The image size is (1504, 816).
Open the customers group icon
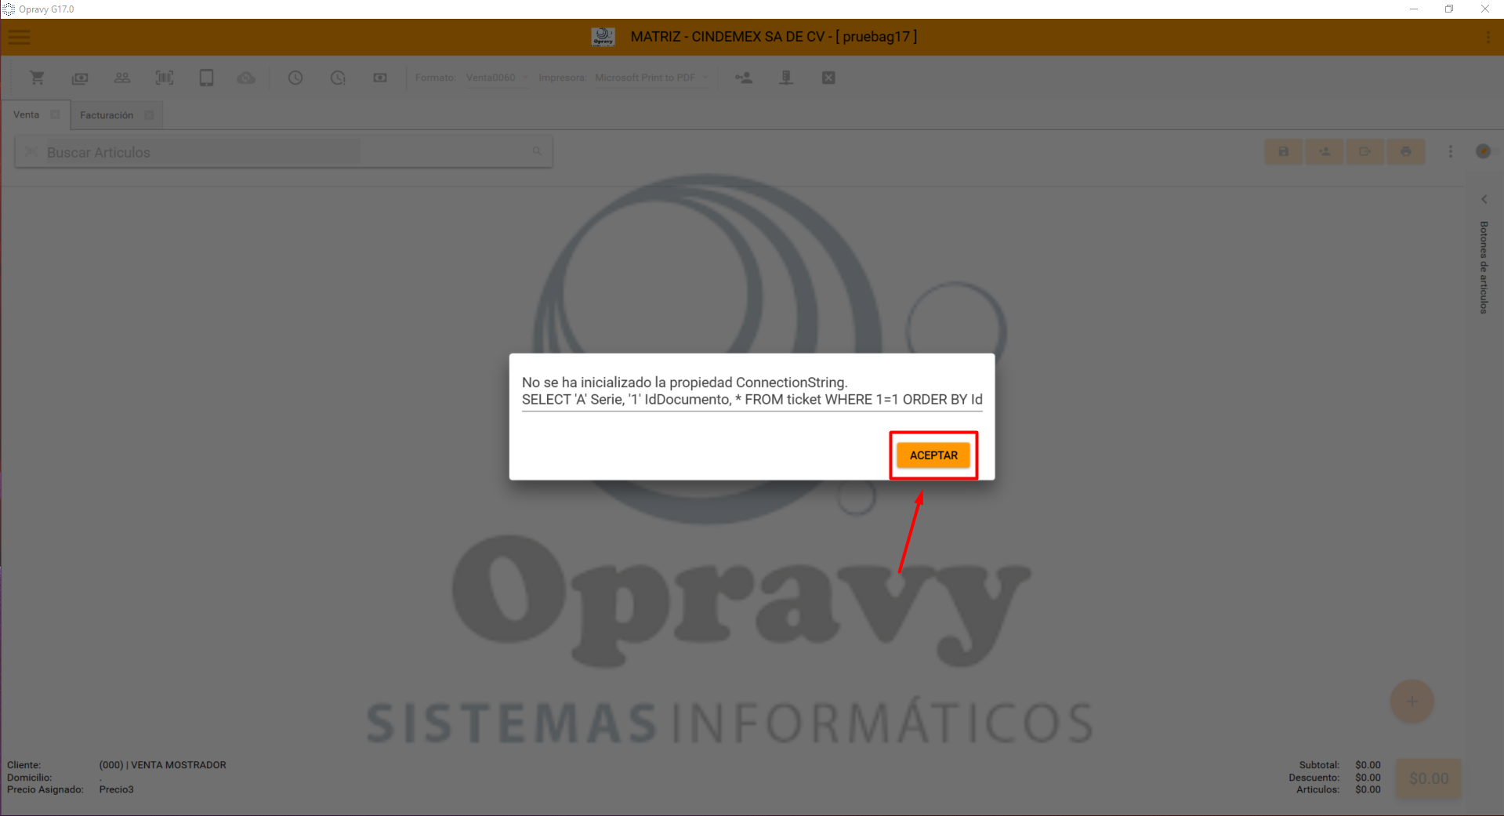122,78
